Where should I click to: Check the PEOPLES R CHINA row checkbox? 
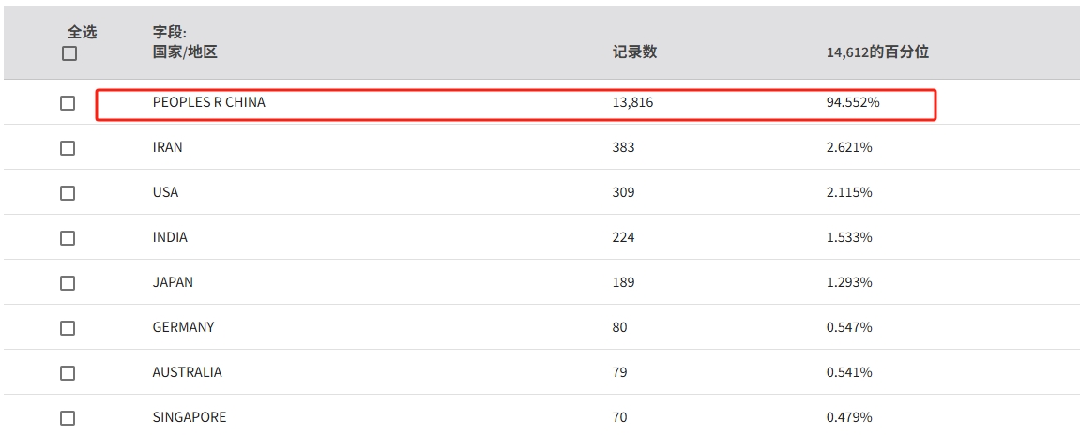68,103
